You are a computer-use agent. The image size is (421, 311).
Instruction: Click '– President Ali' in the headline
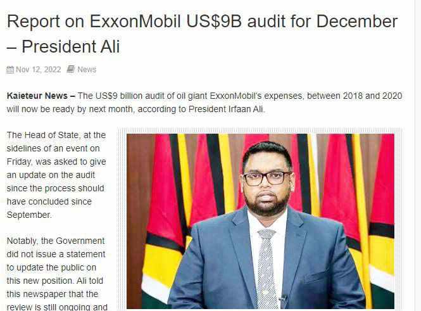63,46
